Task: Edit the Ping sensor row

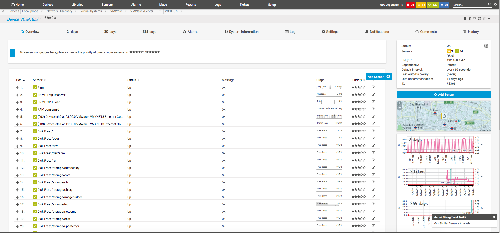Action: (373, 87)
